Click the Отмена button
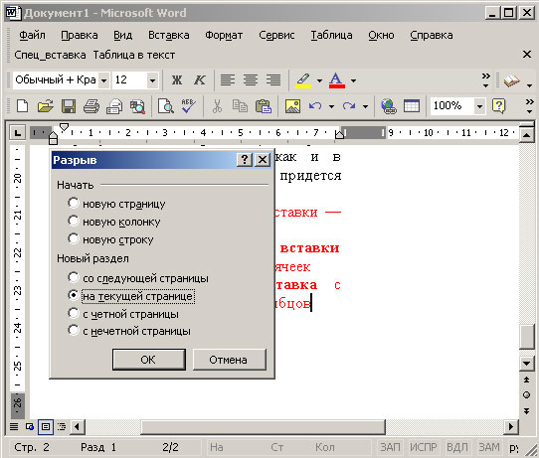 point(230,360)
